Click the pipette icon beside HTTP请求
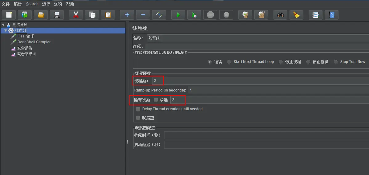The width and height of the screenshot is (369, 175). tap(14, 36)
